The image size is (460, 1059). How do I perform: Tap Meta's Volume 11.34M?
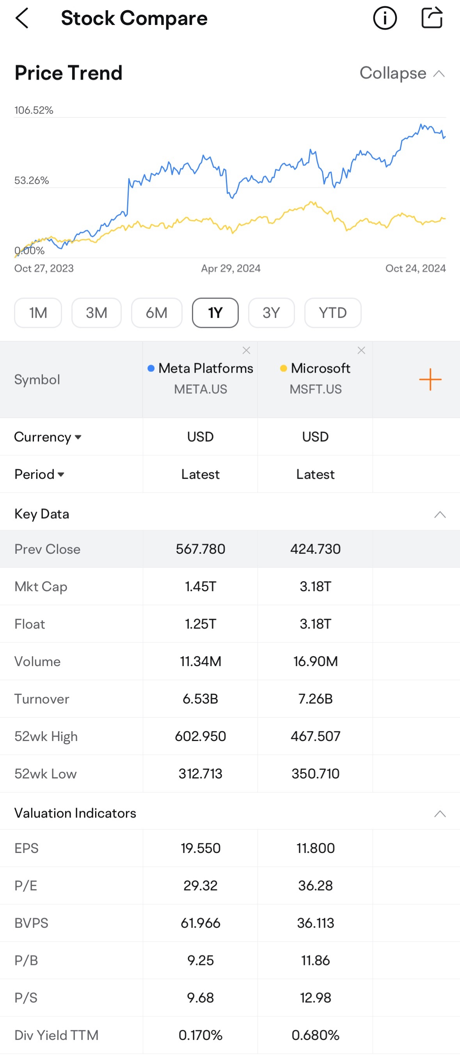coord(201,661)
